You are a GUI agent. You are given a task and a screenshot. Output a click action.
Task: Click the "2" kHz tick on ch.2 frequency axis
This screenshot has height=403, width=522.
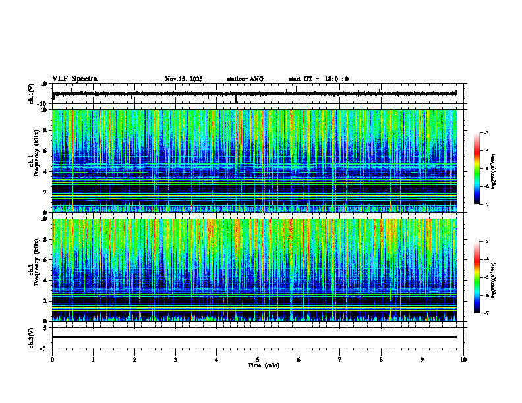(47, 301)
